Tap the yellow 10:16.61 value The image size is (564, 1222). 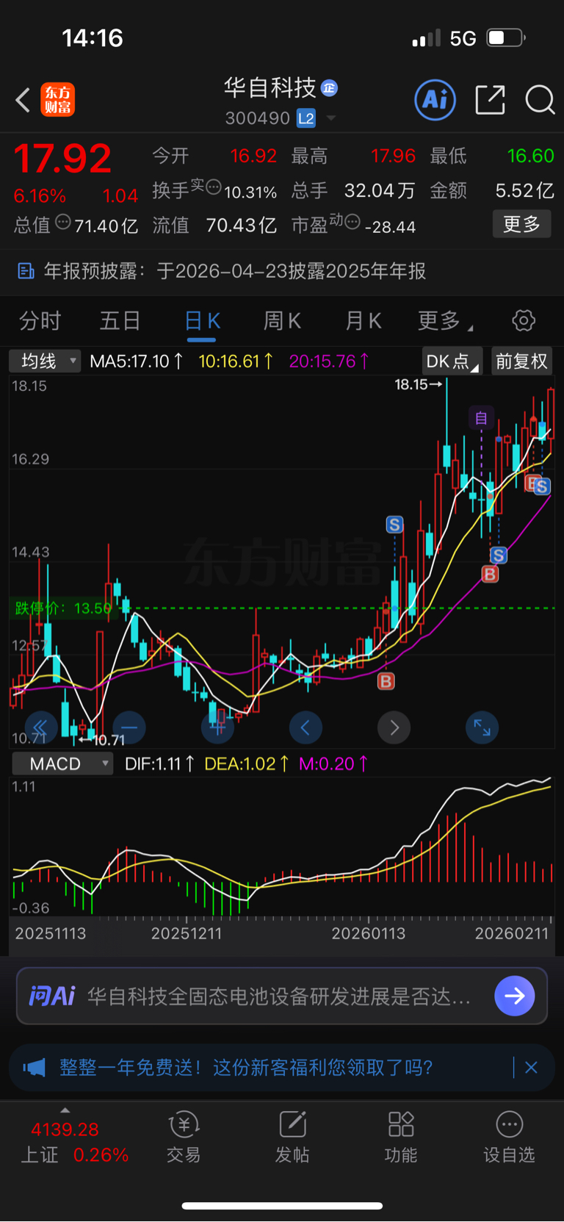click(236, 361)
